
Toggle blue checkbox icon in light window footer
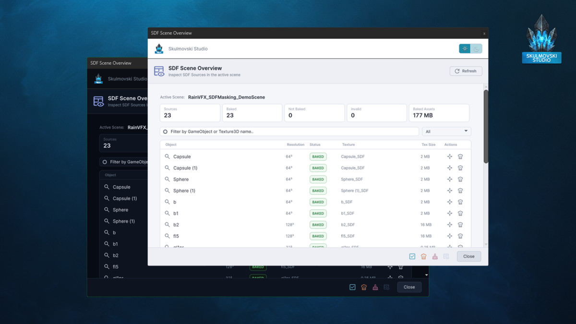(412, 256)
